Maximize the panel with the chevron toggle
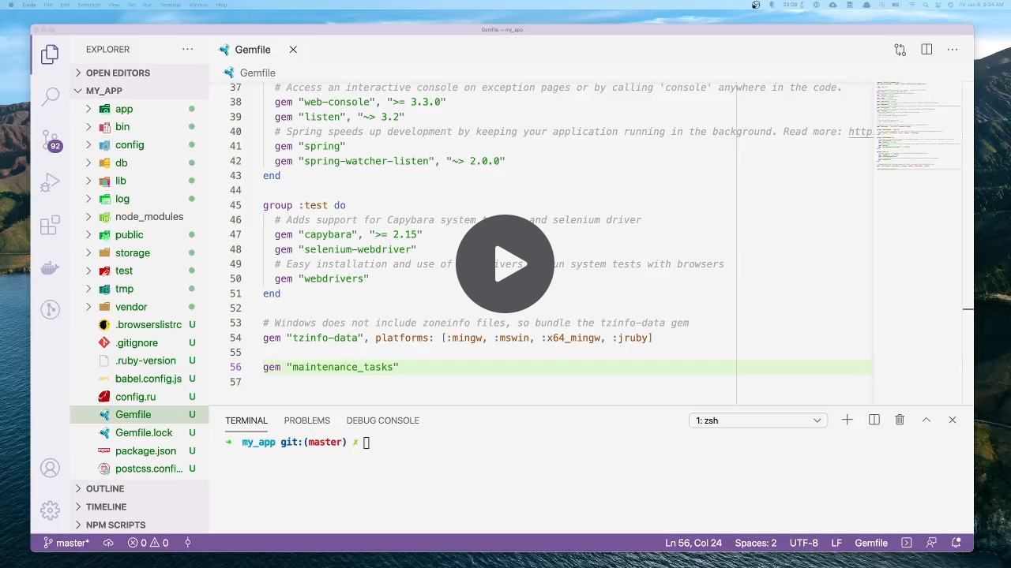The image size is (1011, 568). coord(926,420)
